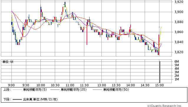Click the purple 単純移動平均(25) legend line
The image size is (188, 107).
(x=55, y=90)
